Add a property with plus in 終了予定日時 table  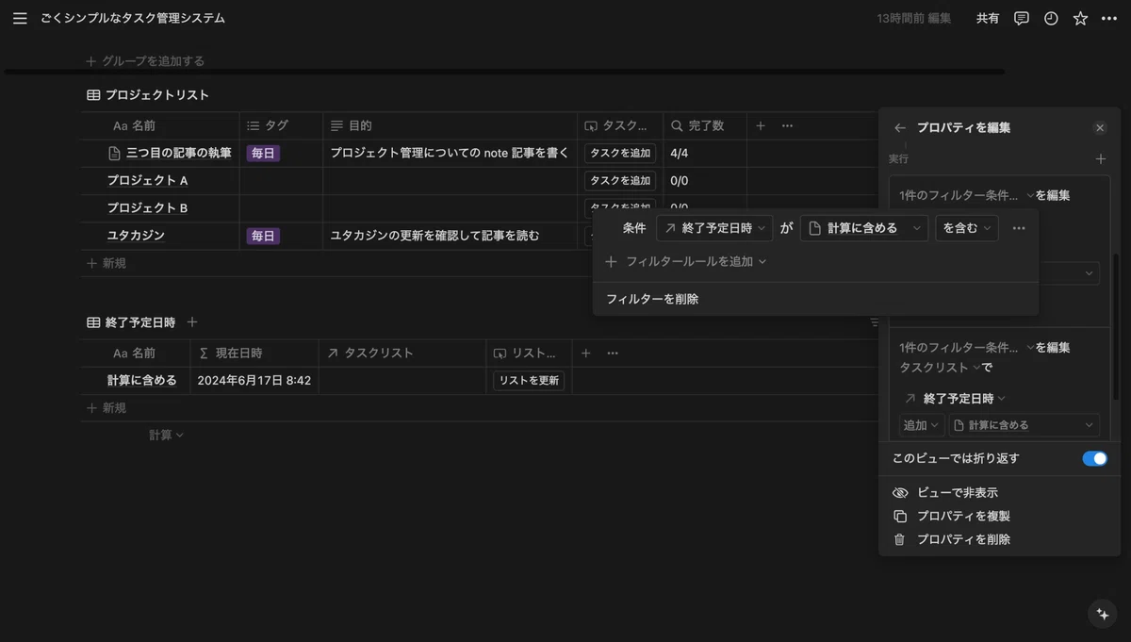[585, 353]
